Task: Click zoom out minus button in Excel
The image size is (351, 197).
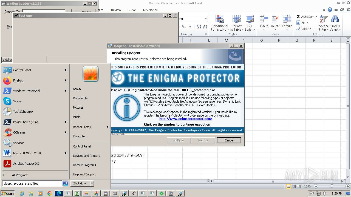Action: 316,186
